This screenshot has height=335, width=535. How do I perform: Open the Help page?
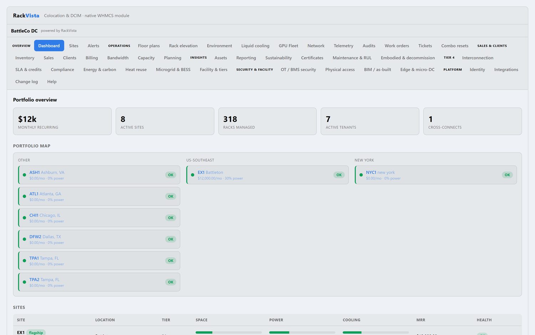pos(52,82)
